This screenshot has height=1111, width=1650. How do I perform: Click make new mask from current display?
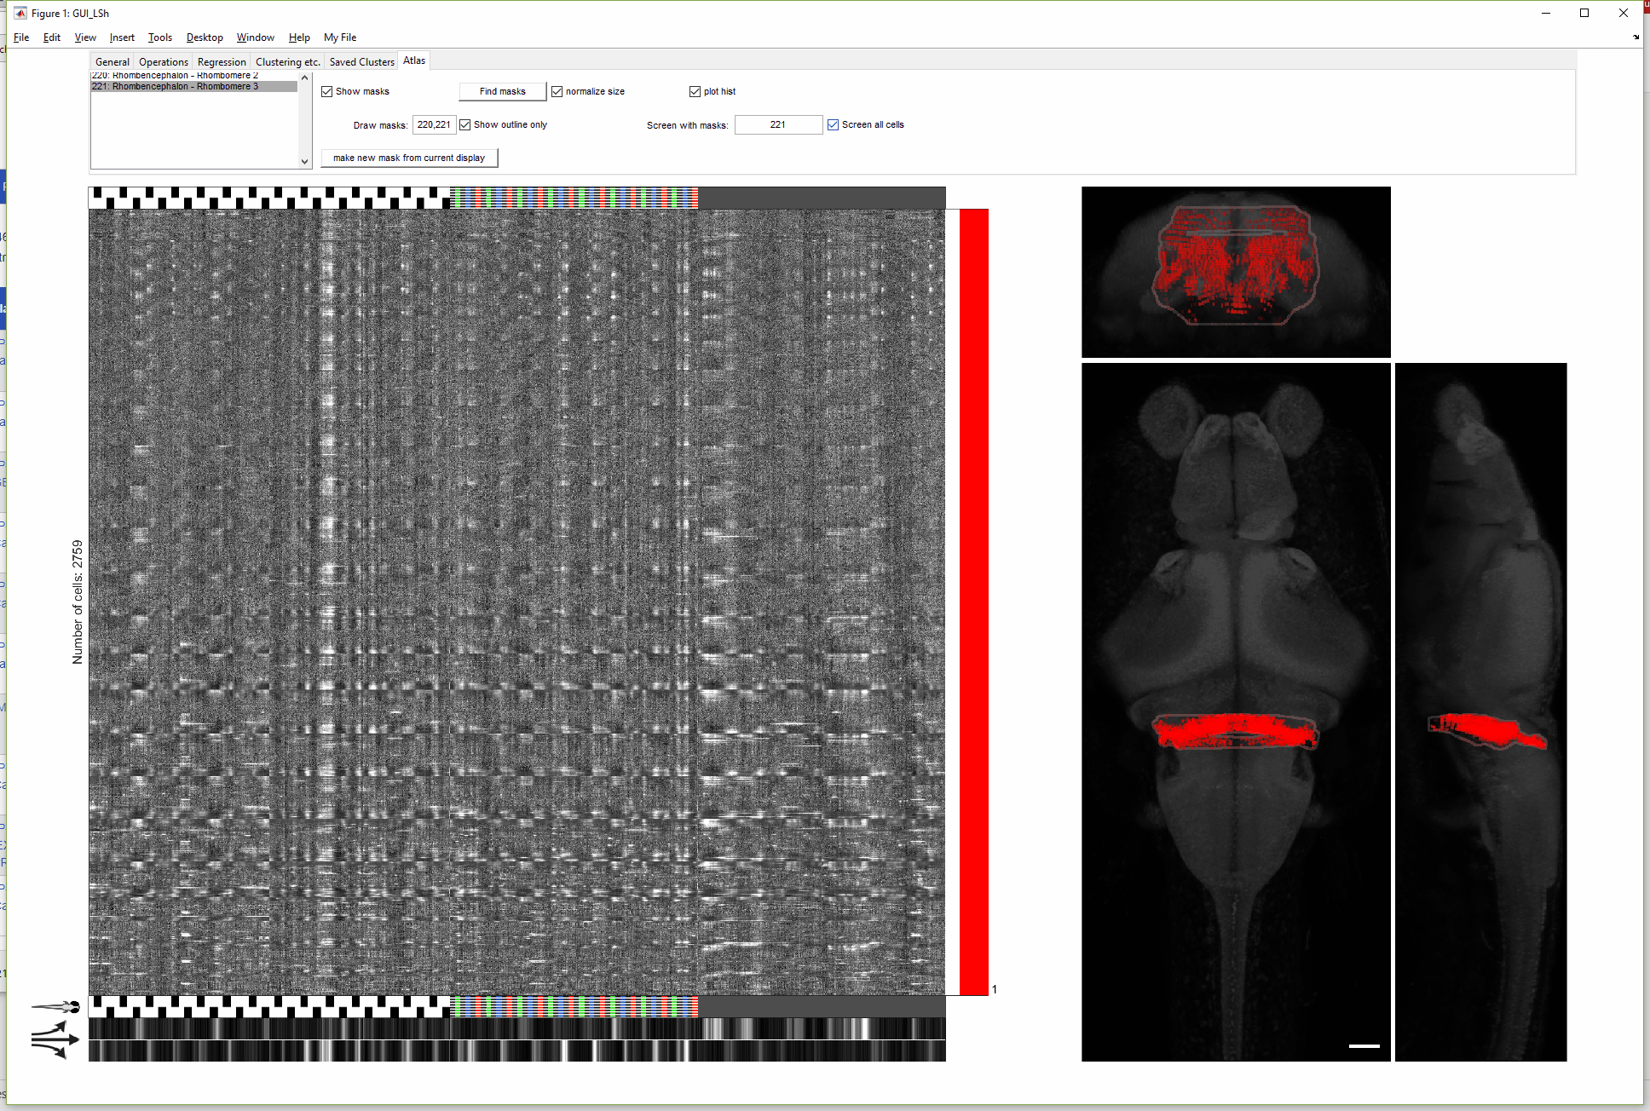[409, 158]
